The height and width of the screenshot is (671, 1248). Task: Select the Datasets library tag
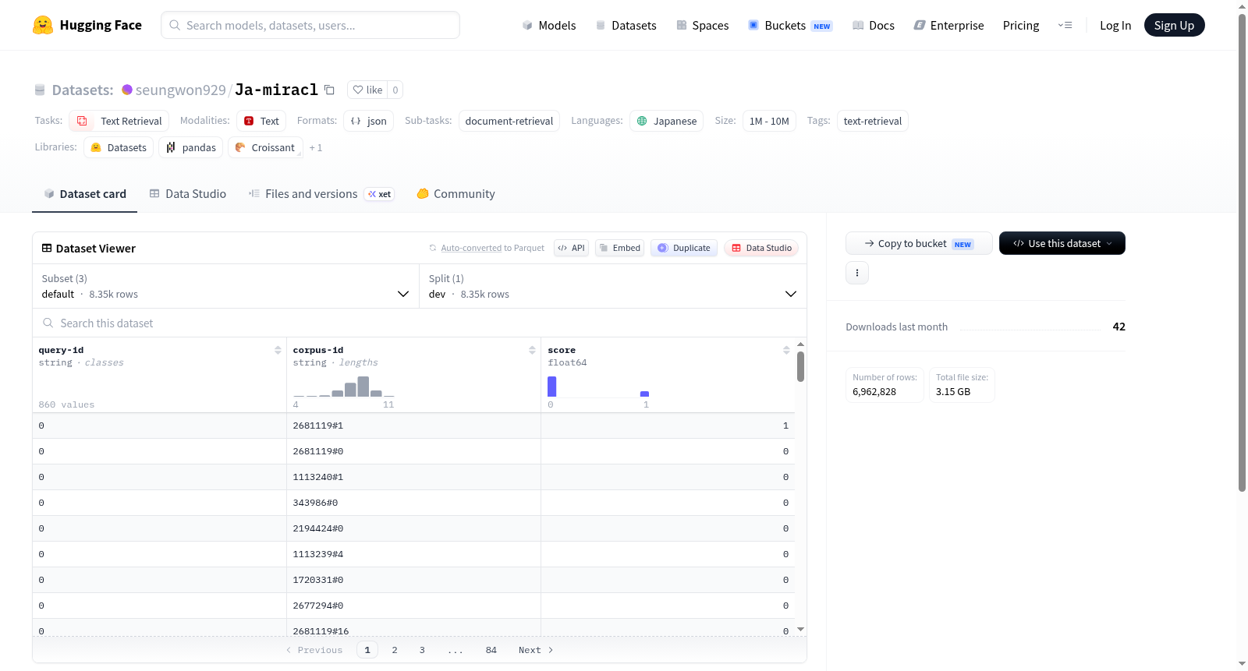[119, 147]
